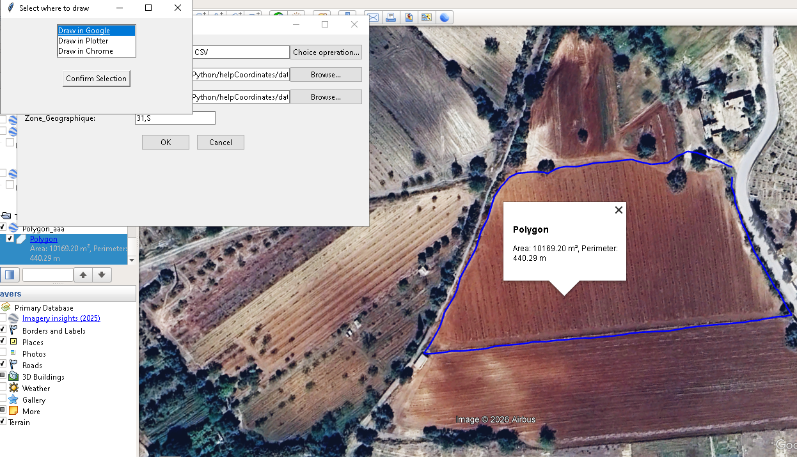The image size is (797, 457).
Task: Uncheck the Borders and Labels layer
Action: click(x=3, y=330)
